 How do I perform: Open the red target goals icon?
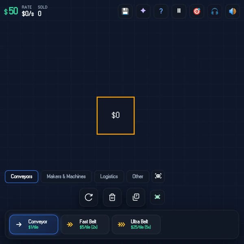tap(197, 11)
